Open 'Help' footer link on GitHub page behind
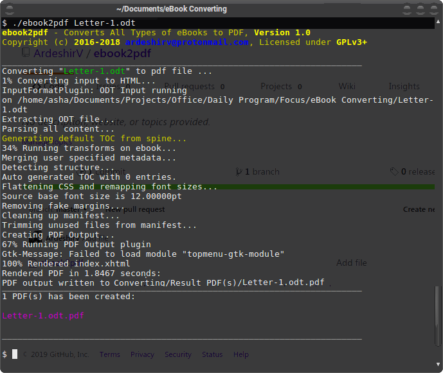This screenshot has height=373, width=443. click(x=241, y=354)
